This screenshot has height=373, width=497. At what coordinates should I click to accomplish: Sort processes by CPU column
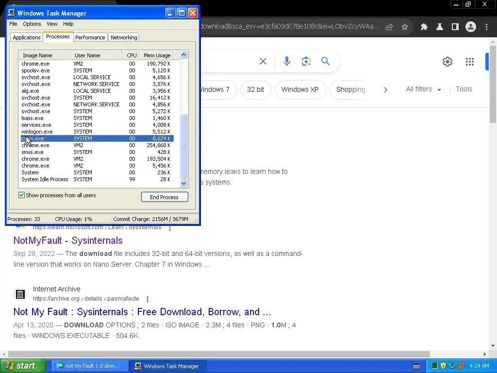[x=131, y=55]
